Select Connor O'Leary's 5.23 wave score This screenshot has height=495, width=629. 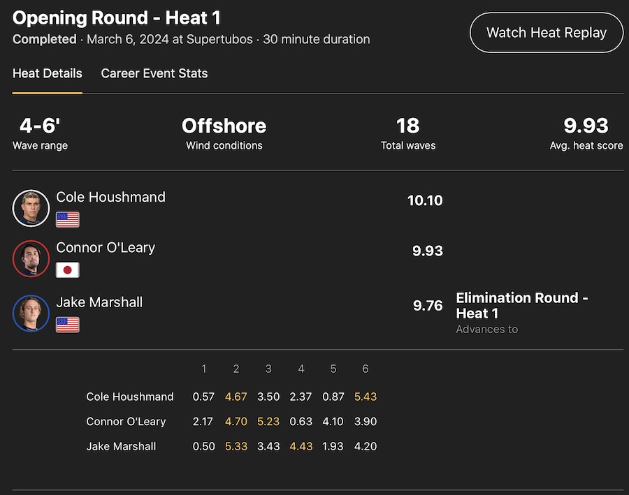point(268,421)
